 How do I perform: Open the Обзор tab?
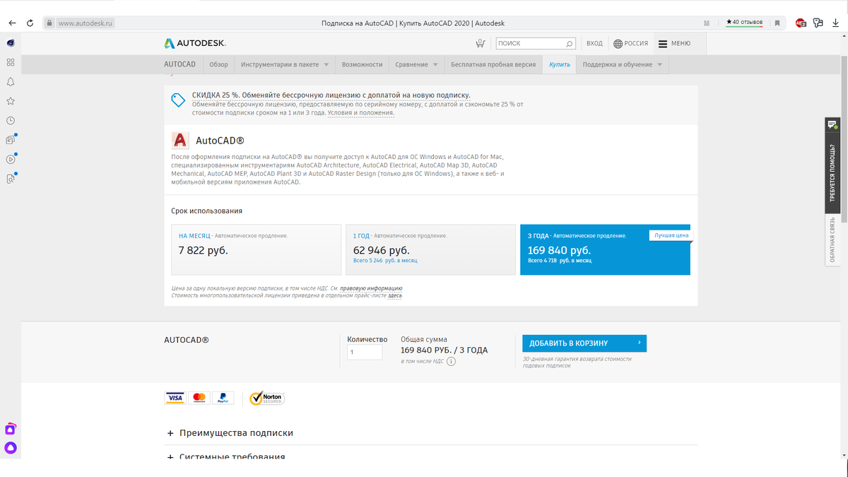tap(218, 64)
